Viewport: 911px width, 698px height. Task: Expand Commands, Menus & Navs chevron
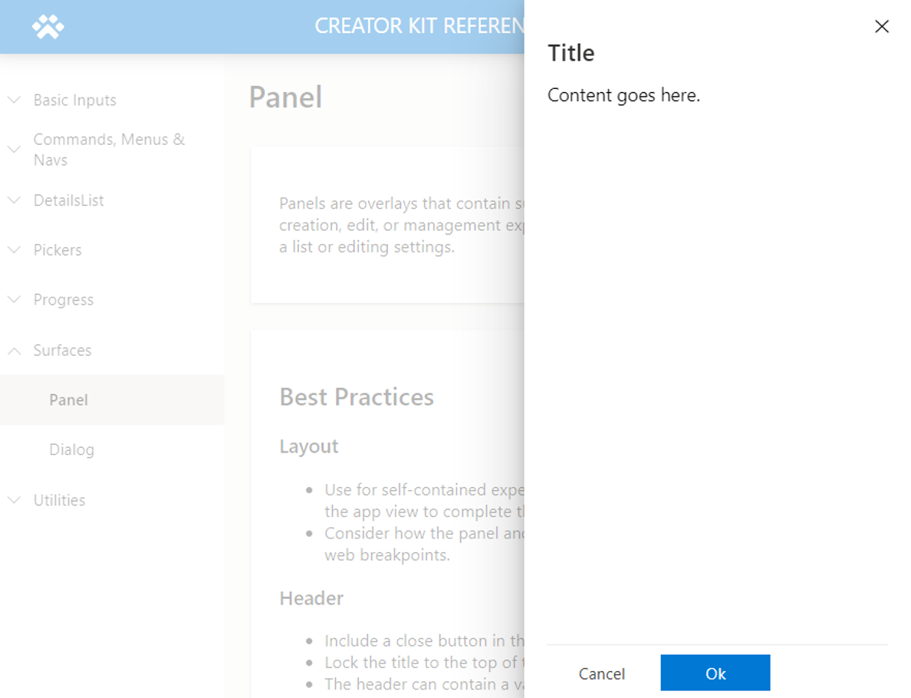click(14, 150)
